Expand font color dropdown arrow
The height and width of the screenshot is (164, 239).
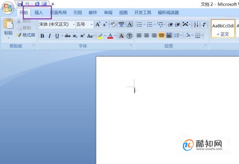tap(115, 36)
